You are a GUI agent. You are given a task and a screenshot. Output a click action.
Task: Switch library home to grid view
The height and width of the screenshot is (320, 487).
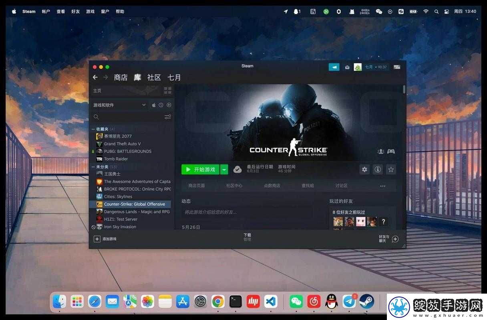[167, 90]
